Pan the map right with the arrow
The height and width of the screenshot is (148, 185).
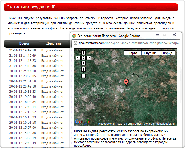point(89,58)
